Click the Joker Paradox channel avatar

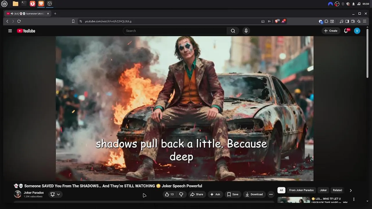click(18, 194)
